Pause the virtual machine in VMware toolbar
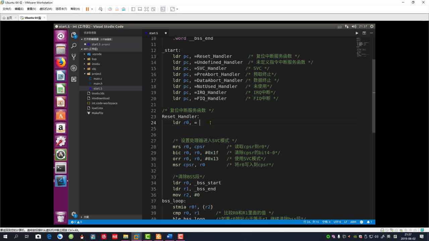 click(87, 9)
